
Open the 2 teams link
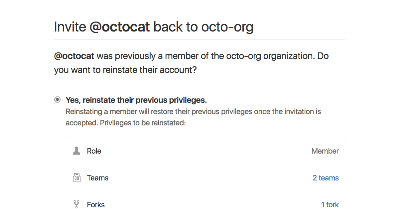point(325,177)
